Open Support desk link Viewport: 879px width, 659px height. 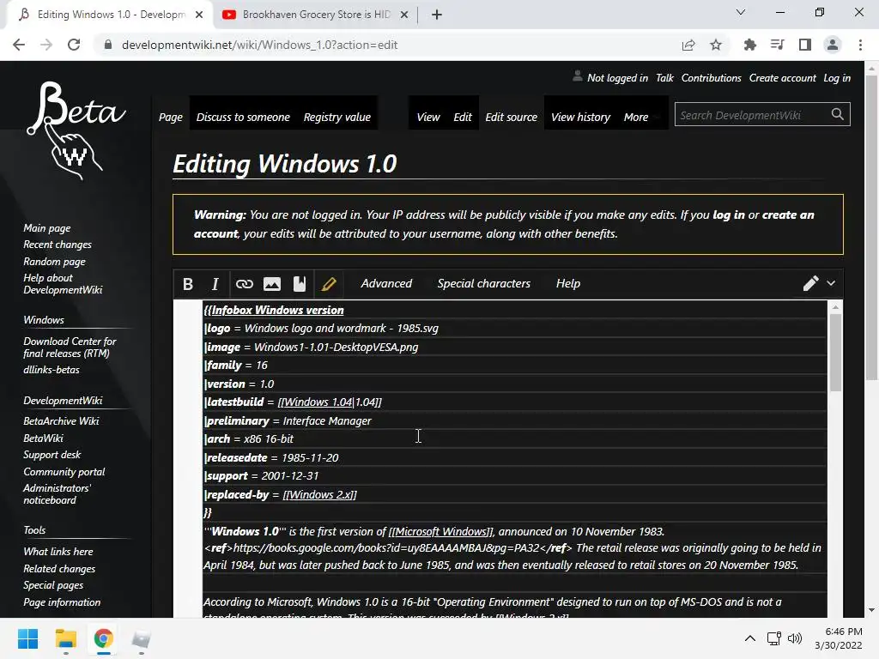(x=52, y=455)
